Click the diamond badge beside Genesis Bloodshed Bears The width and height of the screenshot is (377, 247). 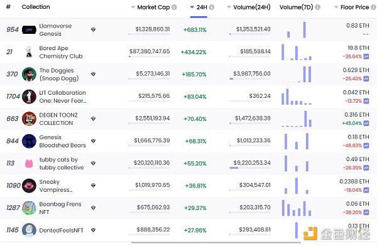93,141
